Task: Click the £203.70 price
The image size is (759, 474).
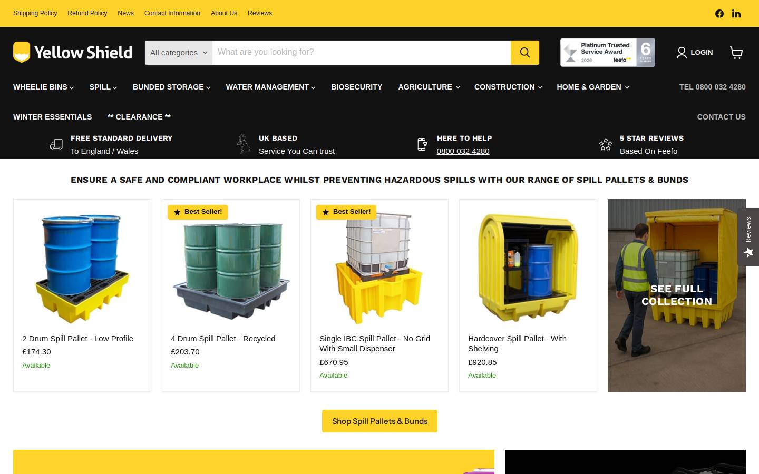Action: (185, 352)
